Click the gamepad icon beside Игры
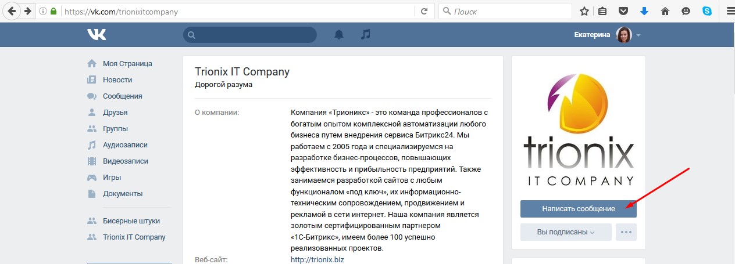The width and height of the screenshot is (735, 264). tap(92, 177)
